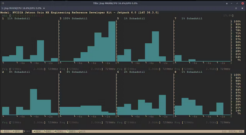The width and height of the screenshot is (246, 135).
Task: Click the Model NVIDIA Jetson Orin NX line
Action: coord(79,13)
